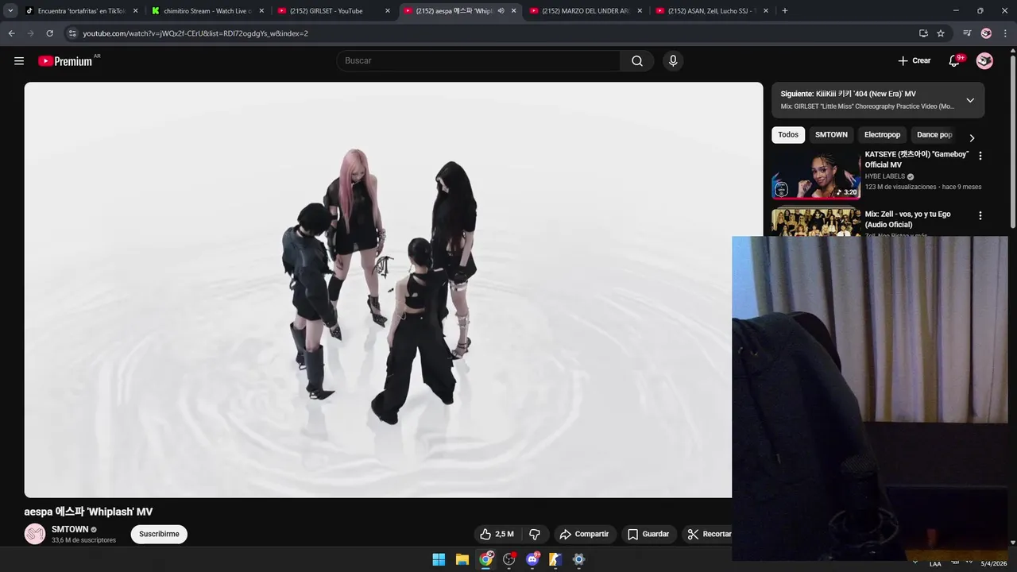Click the Crear create button

tap(914, 61)
